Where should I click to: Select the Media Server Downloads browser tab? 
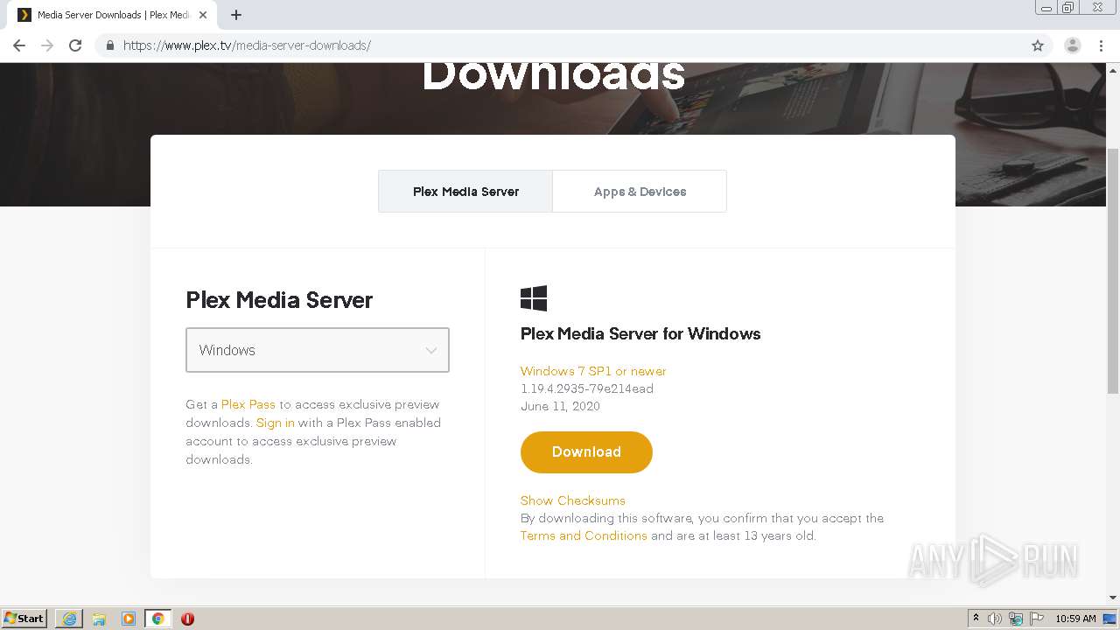(113, 15)
